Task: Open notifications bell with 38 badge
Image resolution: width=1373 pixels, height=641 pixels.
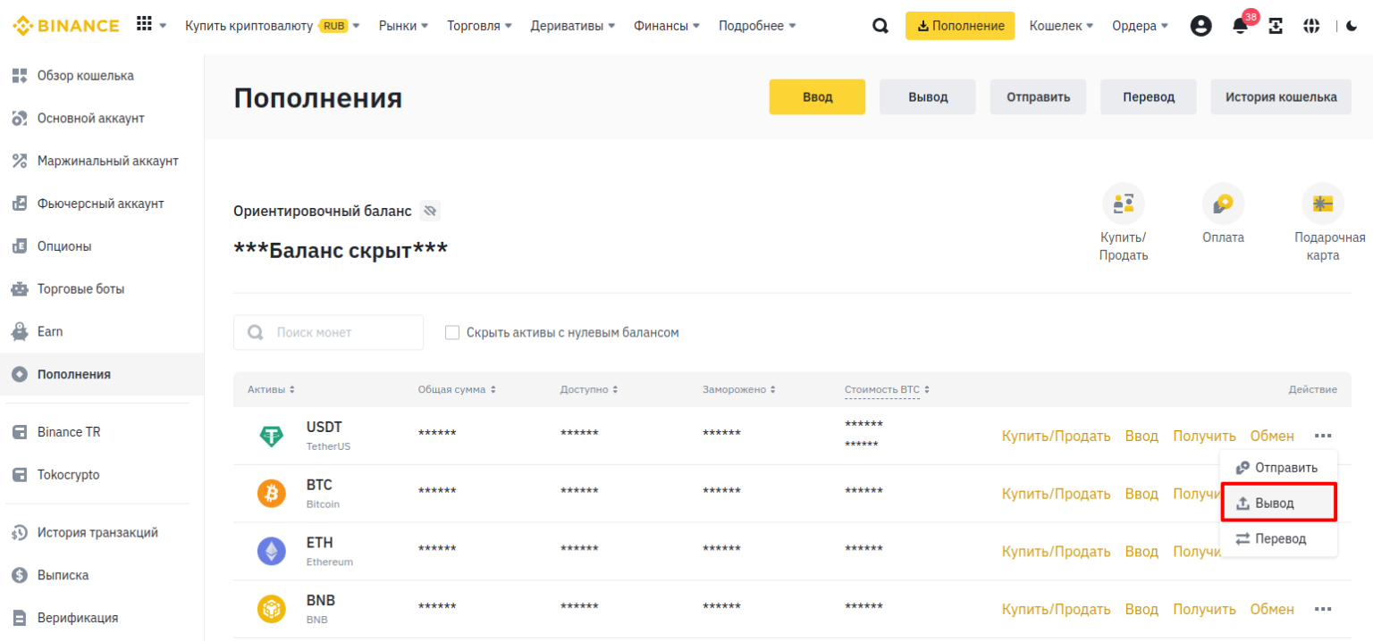Action: click(x=1240, y=26)
